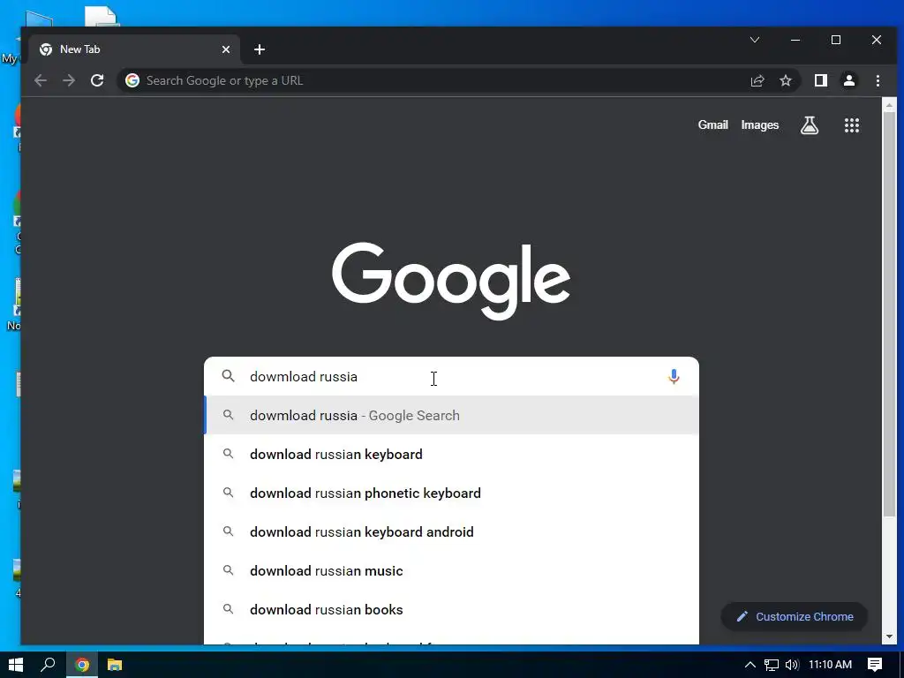This screenshot has height=678, width=904.
Task: Open Gmail link
Action: tap(712, 125)
